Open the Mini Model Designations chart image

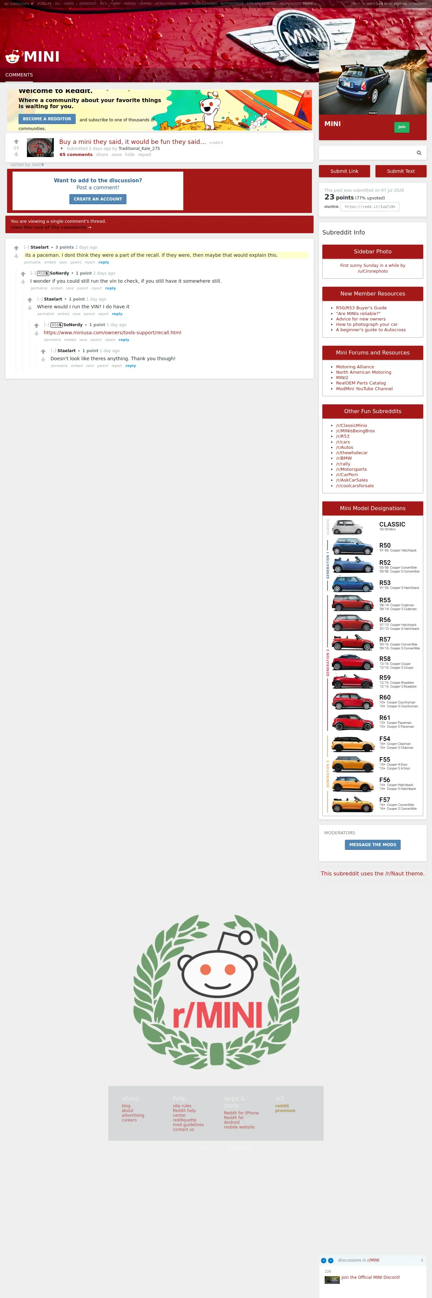[373, 665]
